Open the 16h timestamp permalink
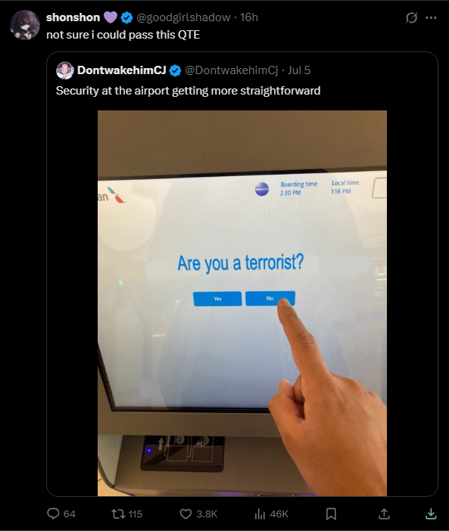Screen dimensions: 449x531 (249, 17)
